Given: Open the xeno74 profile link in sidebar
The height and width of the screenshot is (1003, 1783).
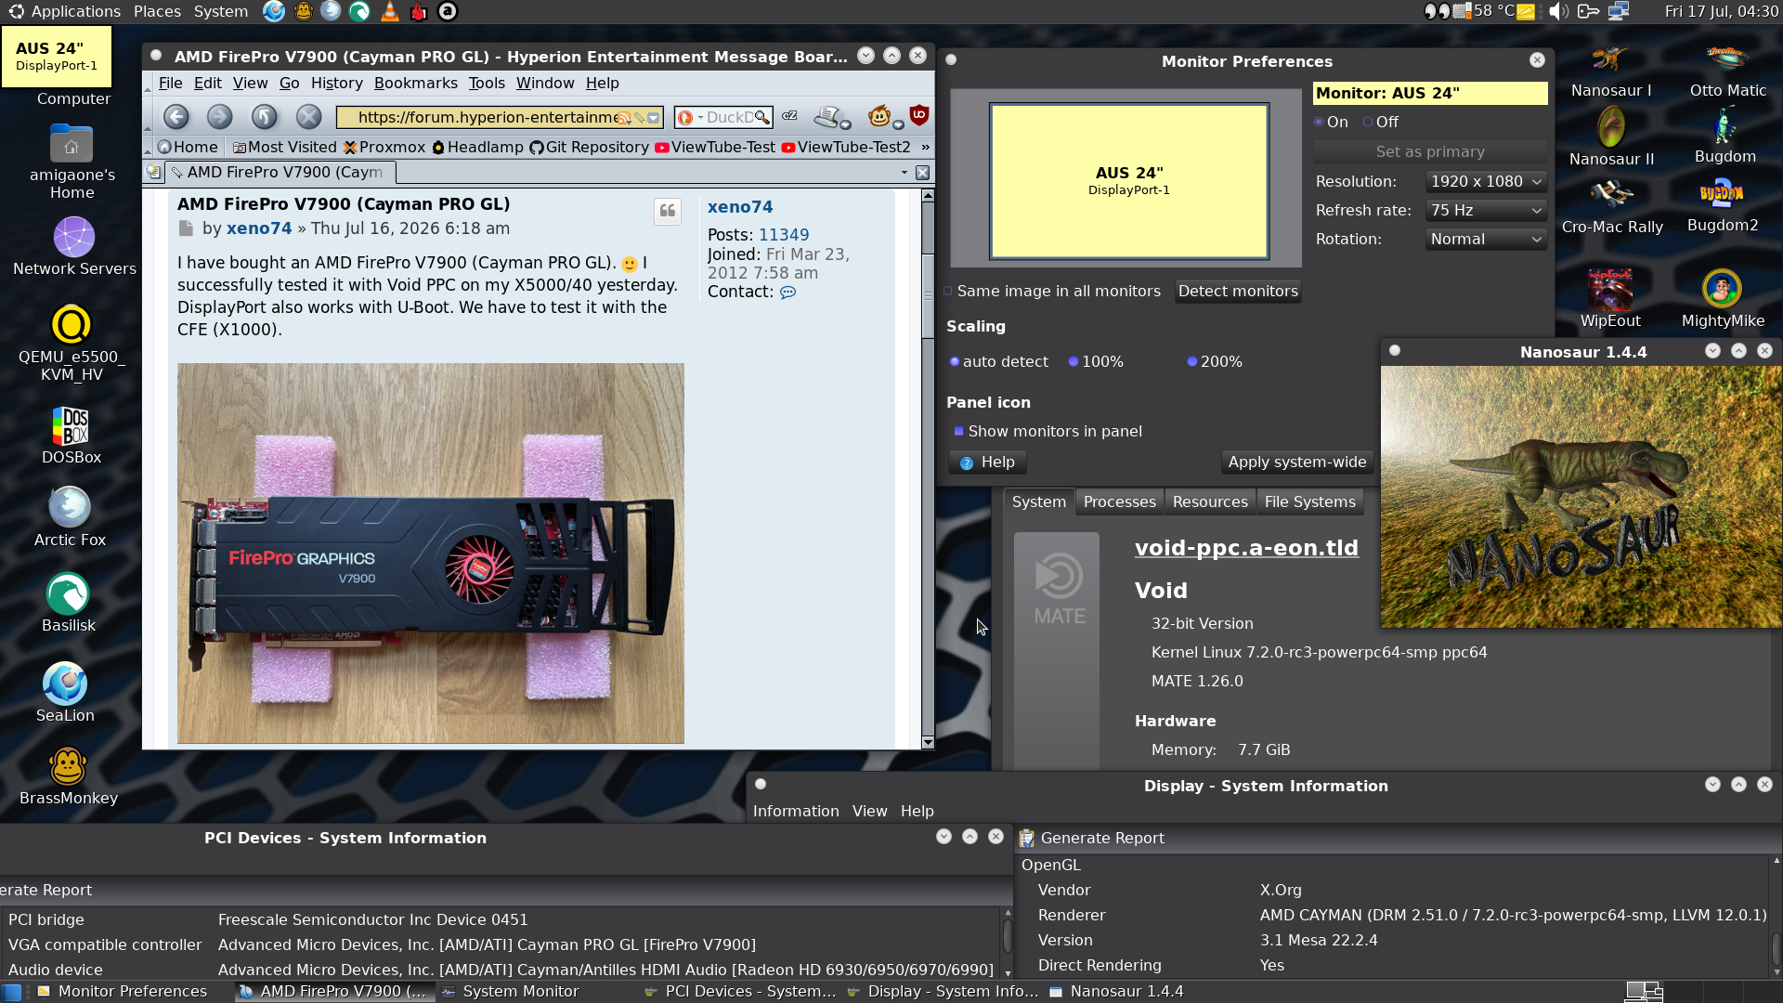Looking at the screenshot, I should 739,207.
